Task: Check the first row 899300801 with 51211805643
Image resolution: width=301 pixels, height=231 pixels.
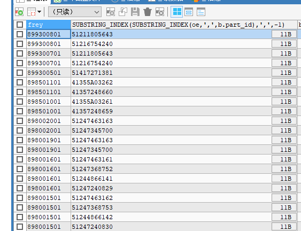Action: (x=20, y=34)
